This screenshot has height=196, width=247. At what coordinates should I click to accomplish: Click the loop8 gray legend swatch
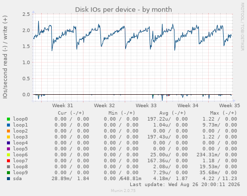[x=8, y=167]
